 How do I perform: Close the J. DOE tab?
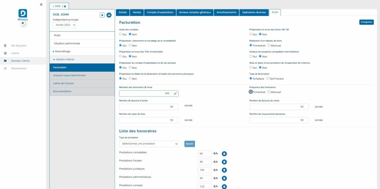pos(65,6)
